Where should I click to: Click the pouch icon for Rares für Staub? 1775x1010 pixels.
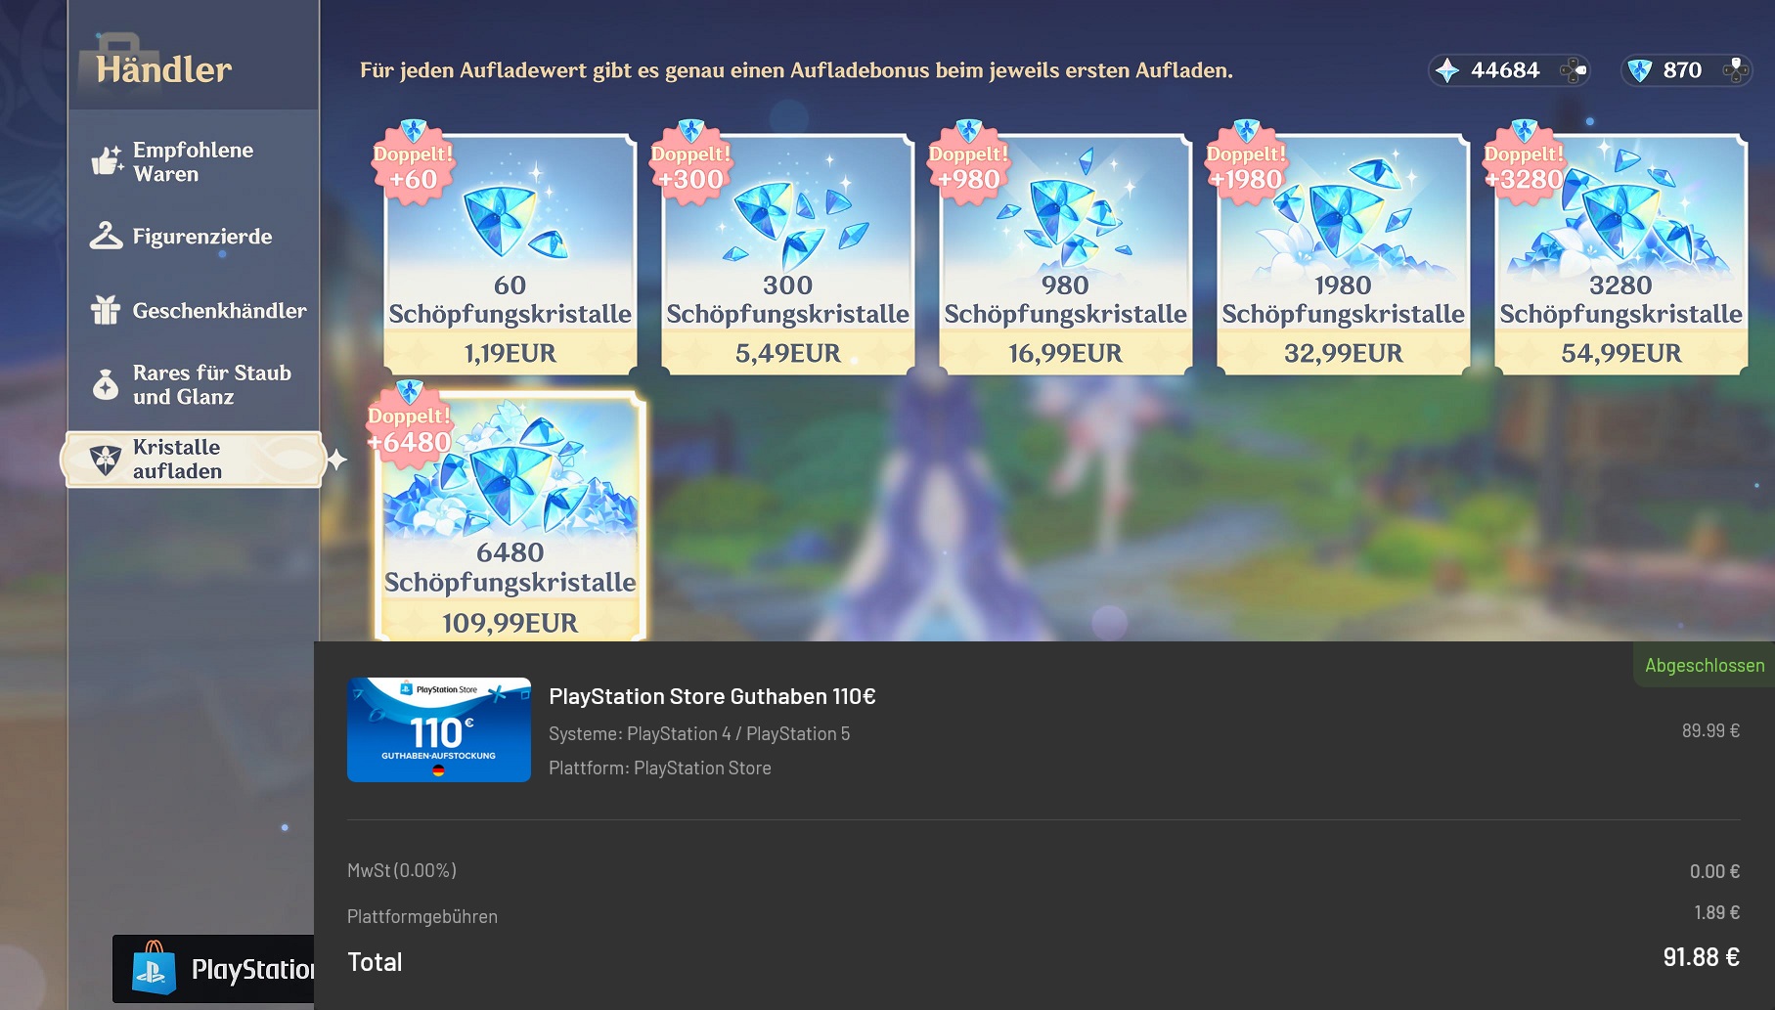pos(106,384)
